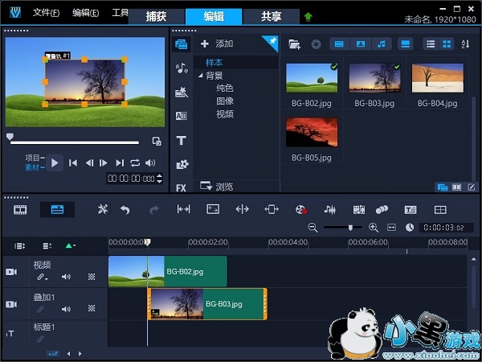Open the Sound/Music library icon
The width and height of the screenshot is (482, 362).
(182, 68)
